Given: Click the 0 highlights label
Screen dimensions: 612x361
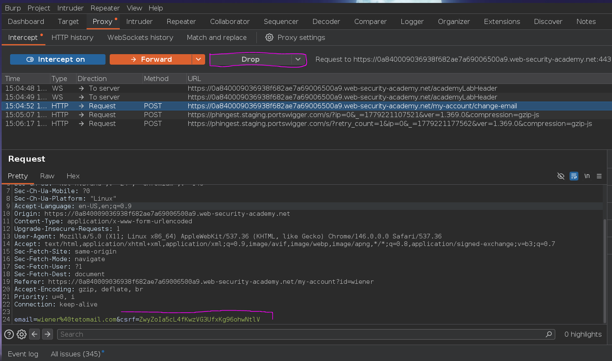Looking at the screenshot, I should 583,334.
